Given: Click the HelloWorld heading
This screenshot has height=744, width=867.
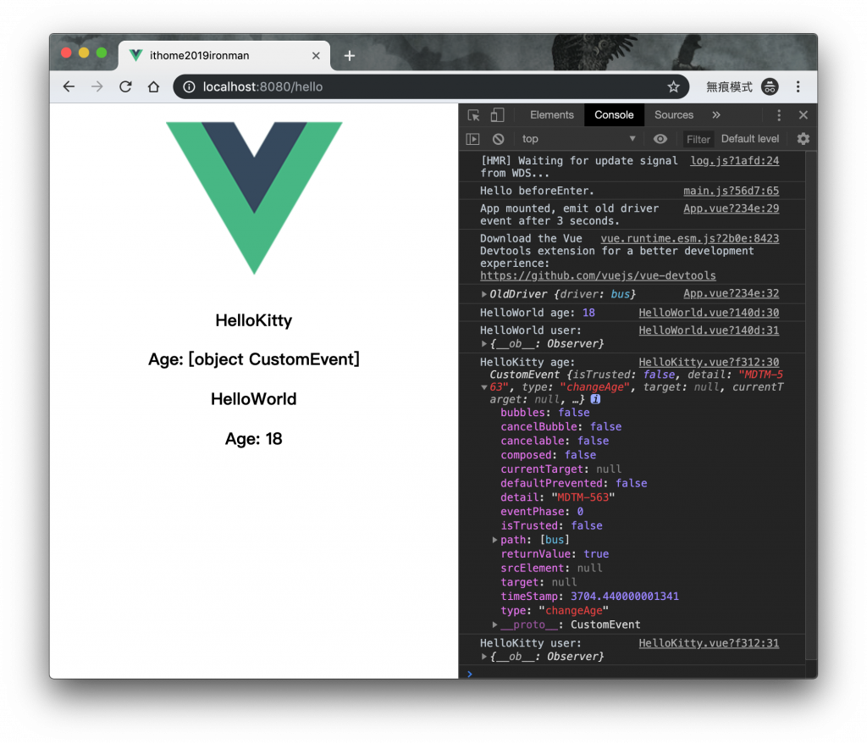Looking at the screenshot, I should coord(254,399).
